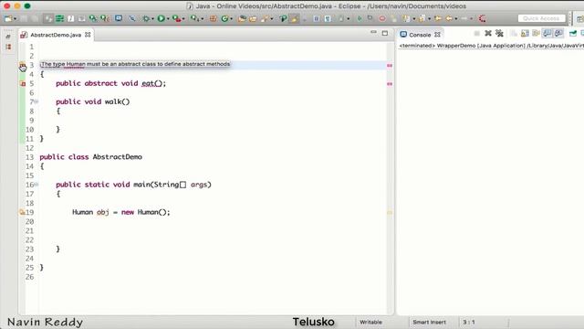Open the New wizard dropdown arrow
This screenshot has width=584, height=329.
(x=15, y=18)
